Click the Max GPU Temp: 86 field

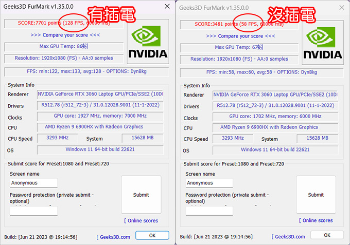[64, 47]
